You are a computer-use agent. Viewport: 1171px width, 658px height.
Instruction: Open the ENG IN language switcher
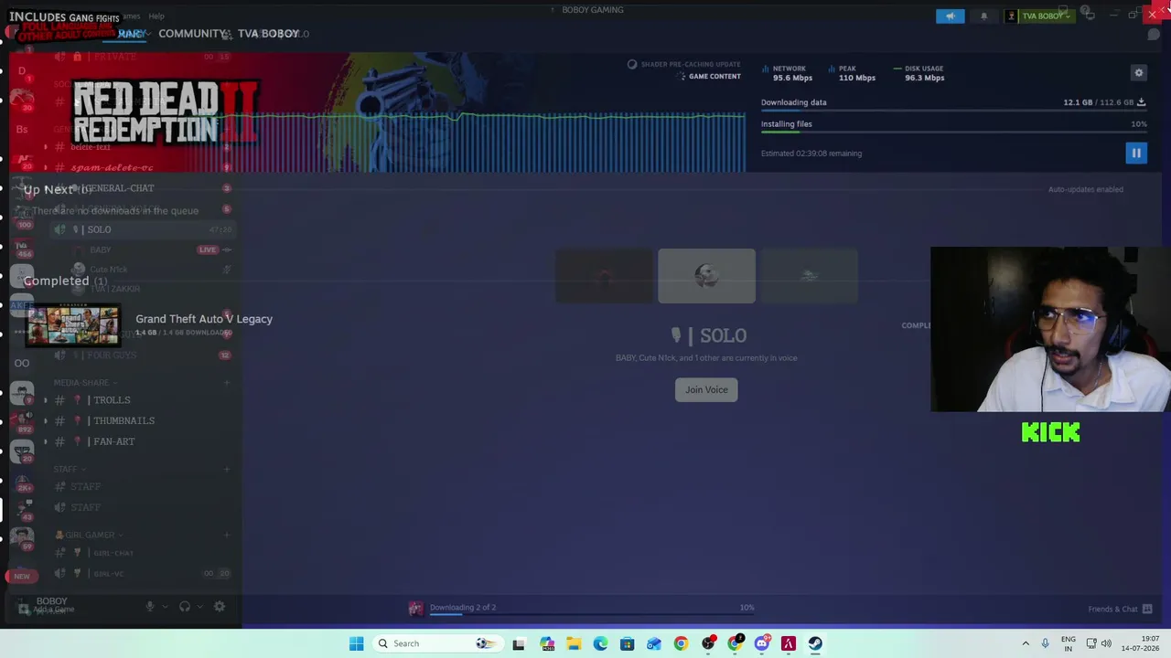coord(1069,643)
